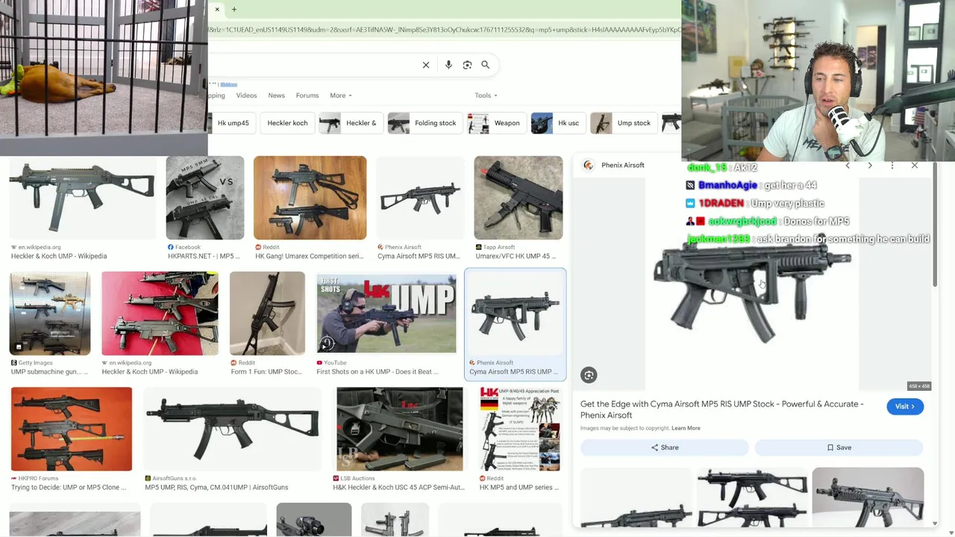Save the previewed image
Screen dimensions: 955x537
839,447
